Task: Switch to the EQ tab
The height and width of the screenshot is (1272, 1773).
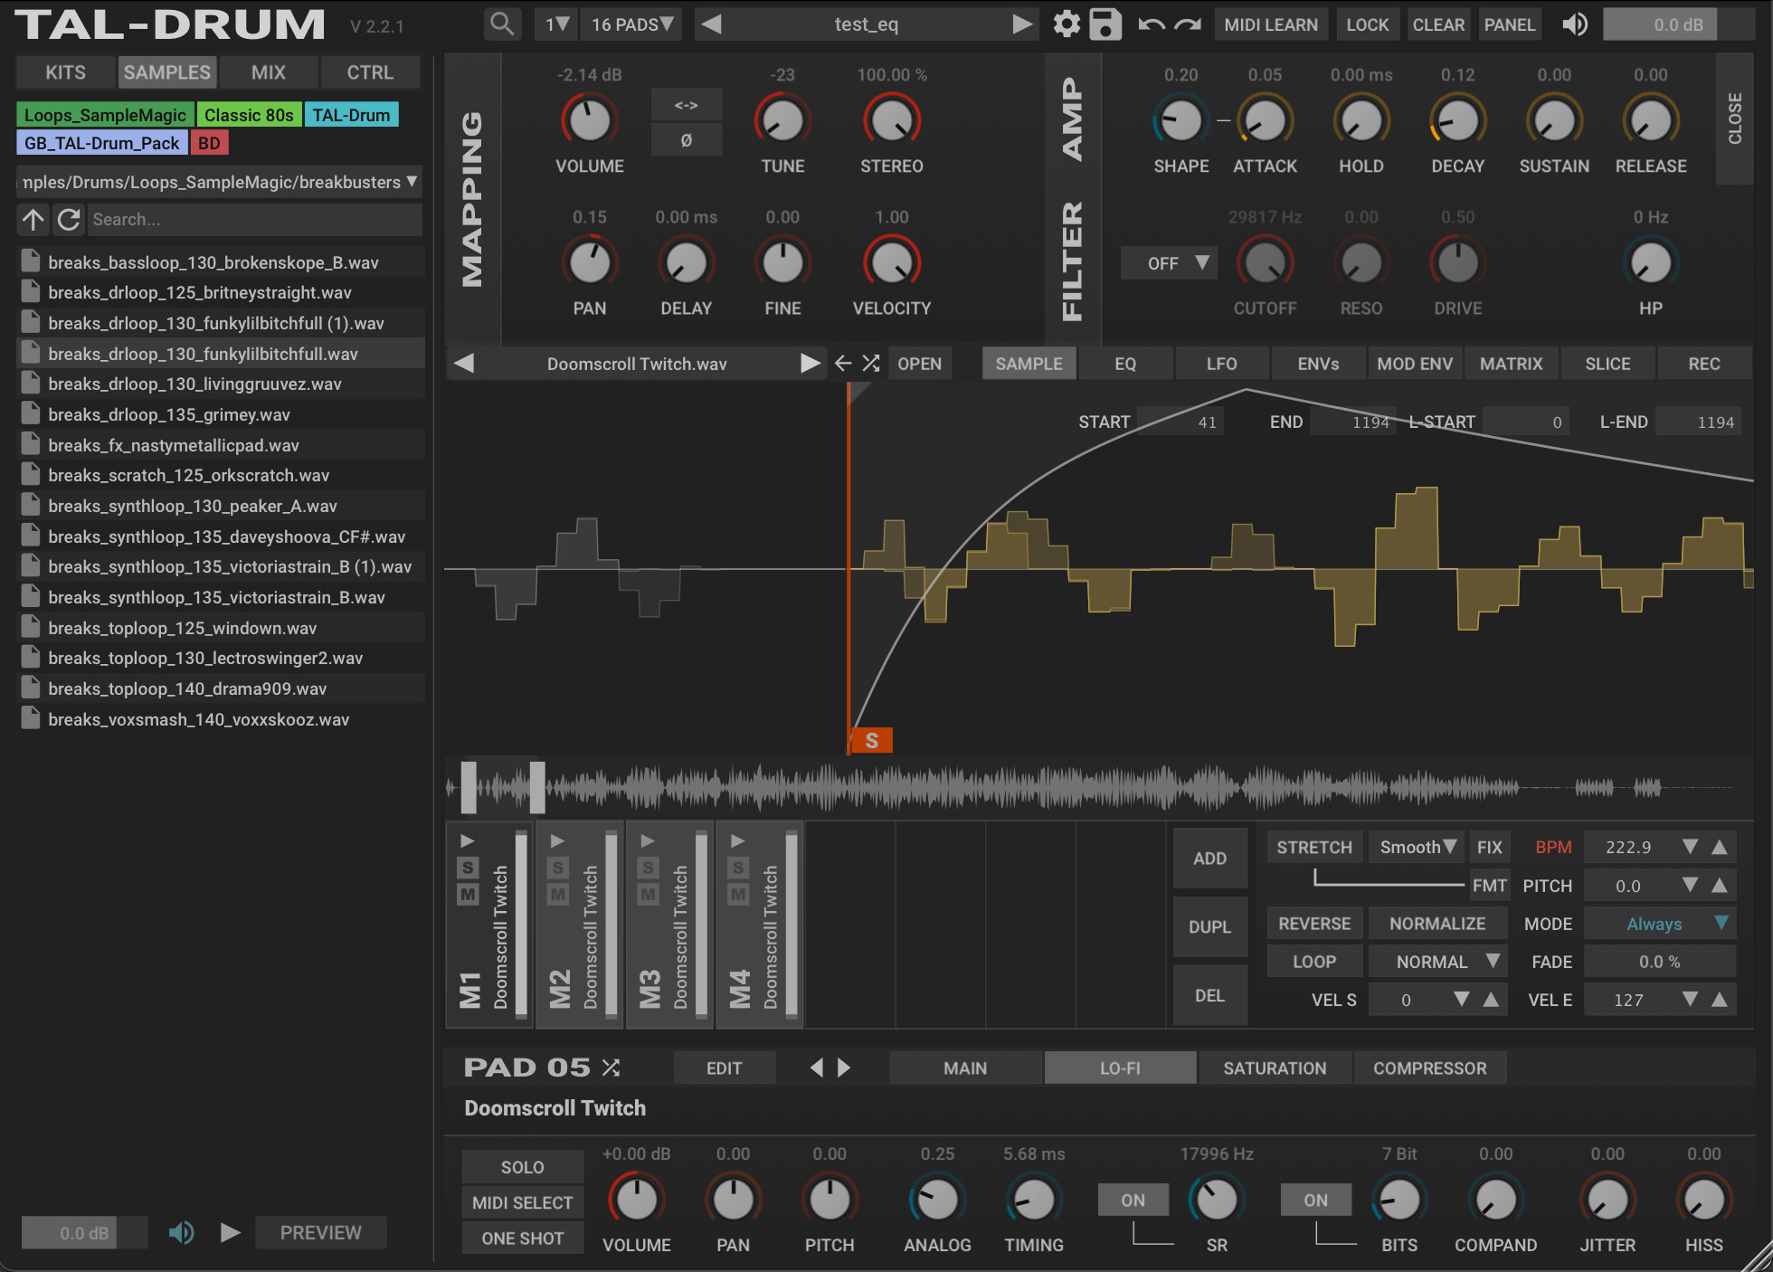Action: [1124, 364]
